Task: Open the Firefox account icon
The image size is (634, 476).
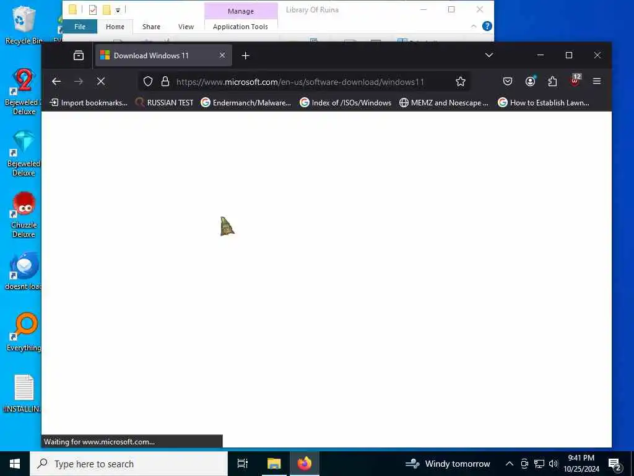Action: [530, 81]
